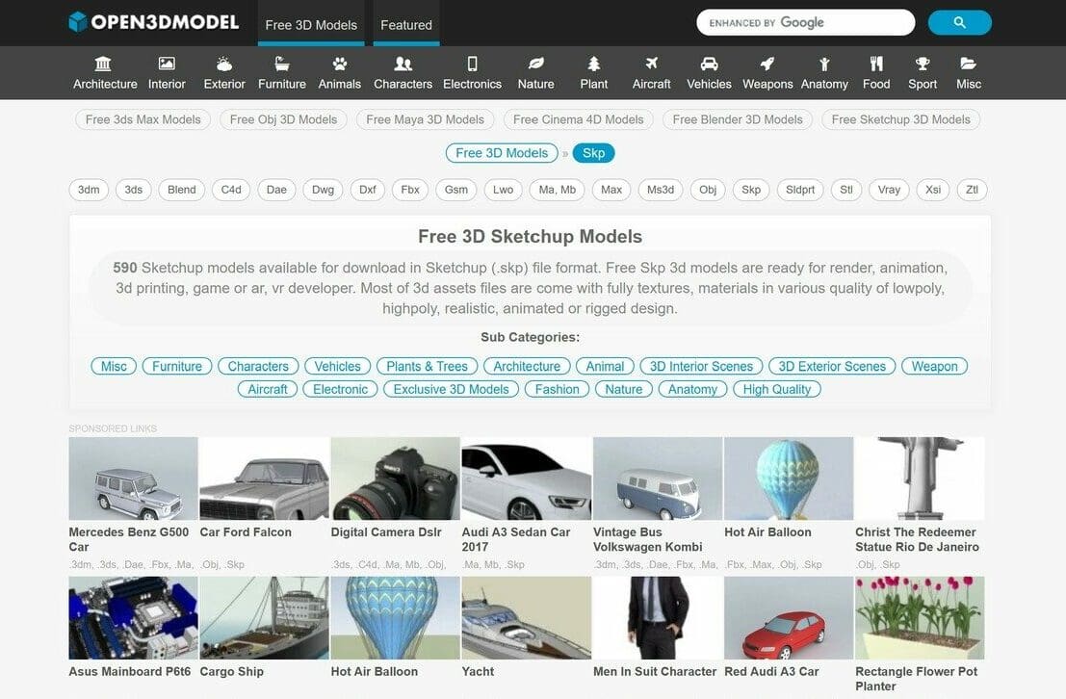Open Free Cinema 4D Models link
The image size is (1066, 699).
(578, 119)
